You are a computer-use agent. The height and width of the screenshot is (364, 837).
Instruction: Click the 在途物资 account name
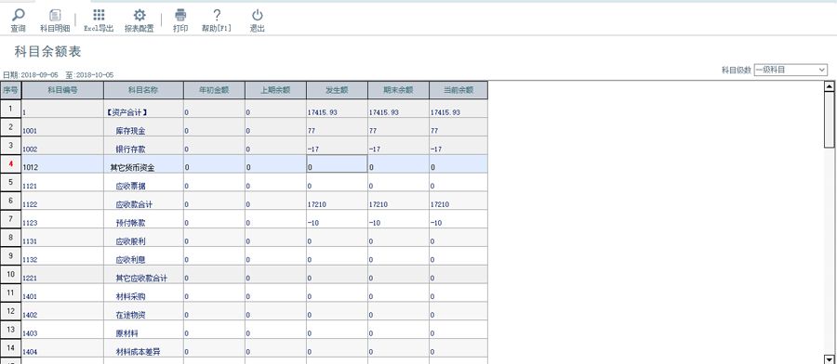click(x=130, y=315)
